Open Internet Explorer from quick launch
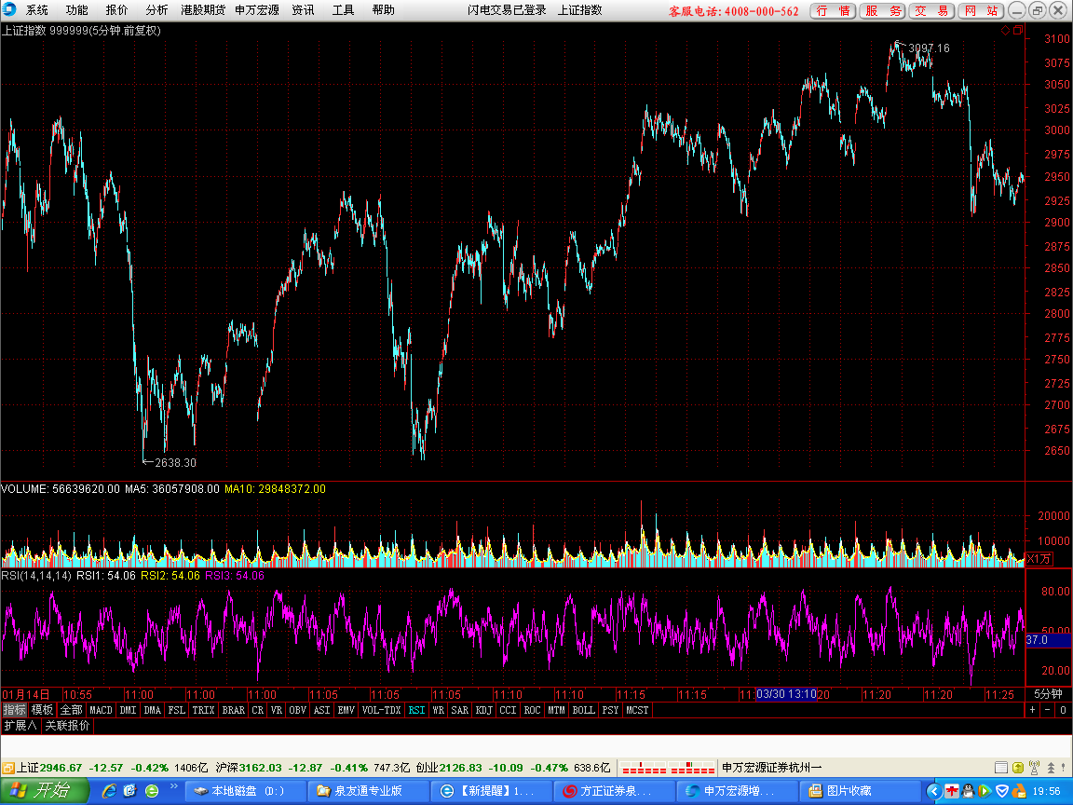 pos(109,791)
